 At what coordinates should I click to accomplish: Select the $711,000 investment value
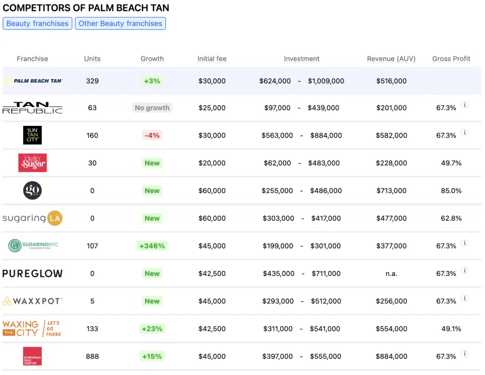click(x=326, y=273)
